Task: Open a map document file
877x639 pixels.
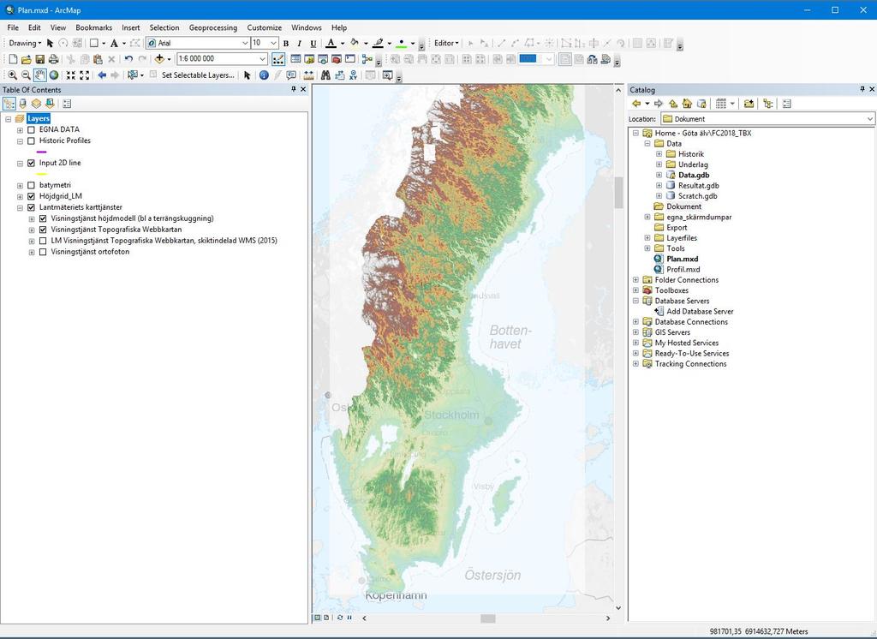Action: 26,59
